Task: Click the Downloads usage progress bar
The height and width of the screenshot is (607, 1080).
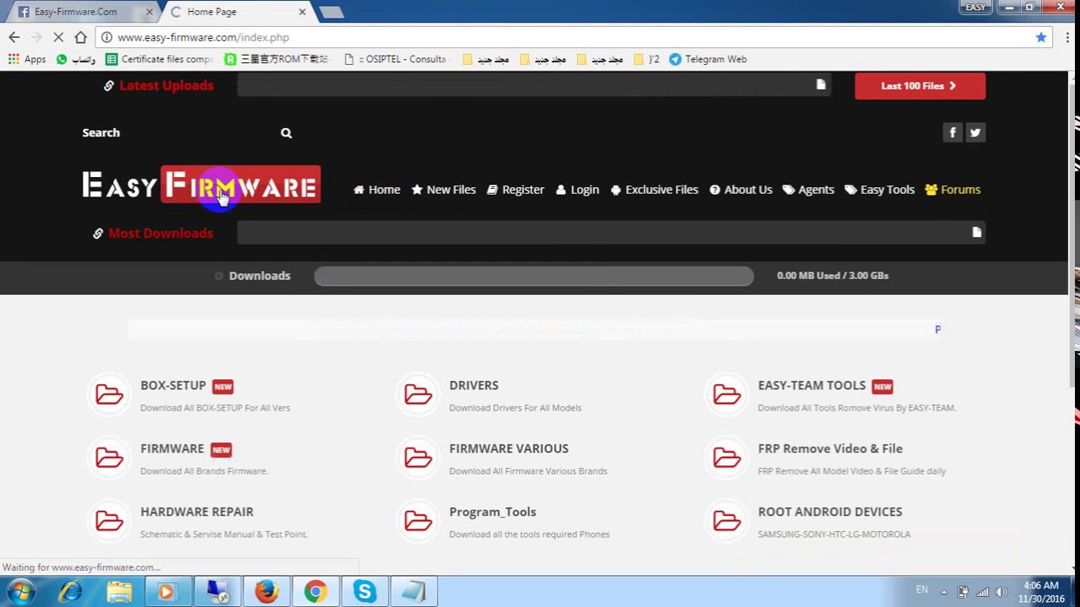Action: (x=534, y=276)
